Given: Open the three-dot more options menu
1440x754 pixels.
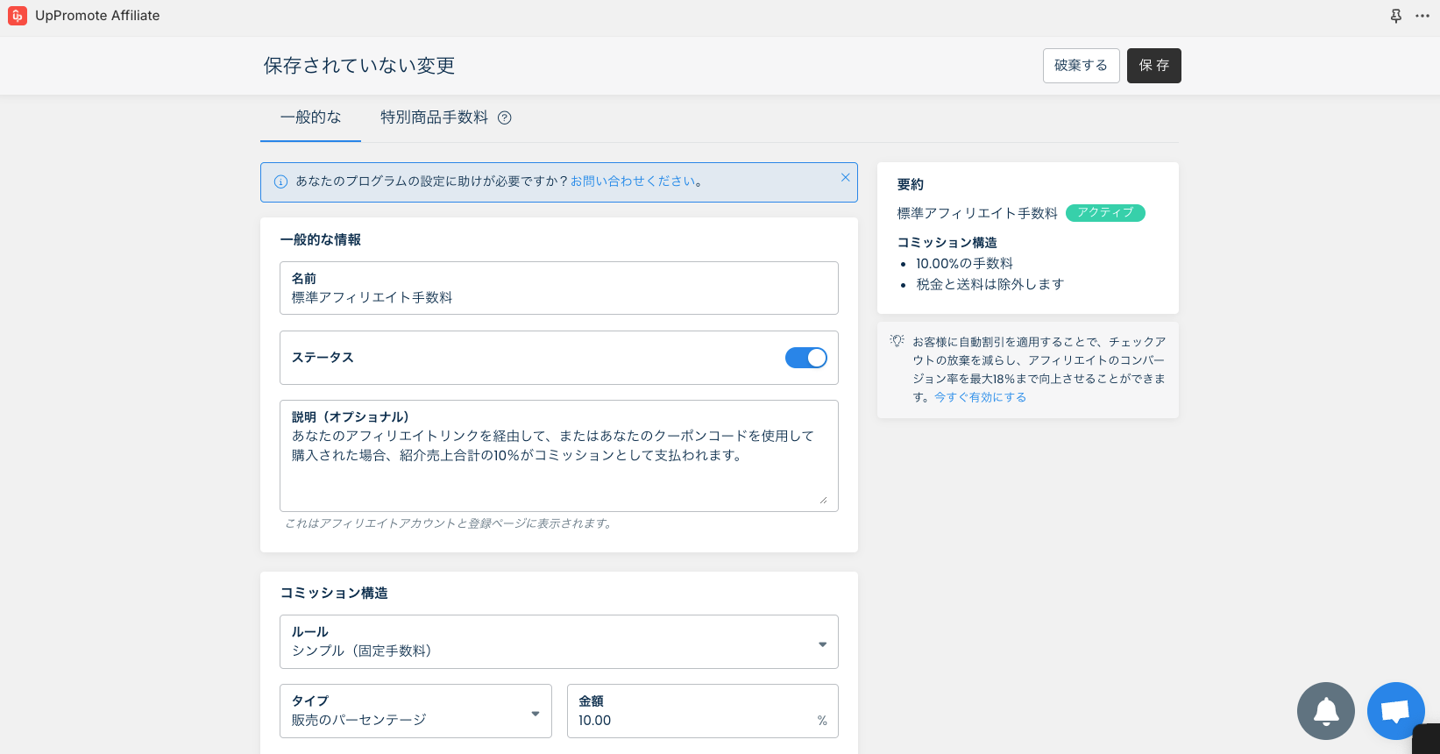Looking at the screenshot, I should pyautogui.click(x=1422, y=16).
